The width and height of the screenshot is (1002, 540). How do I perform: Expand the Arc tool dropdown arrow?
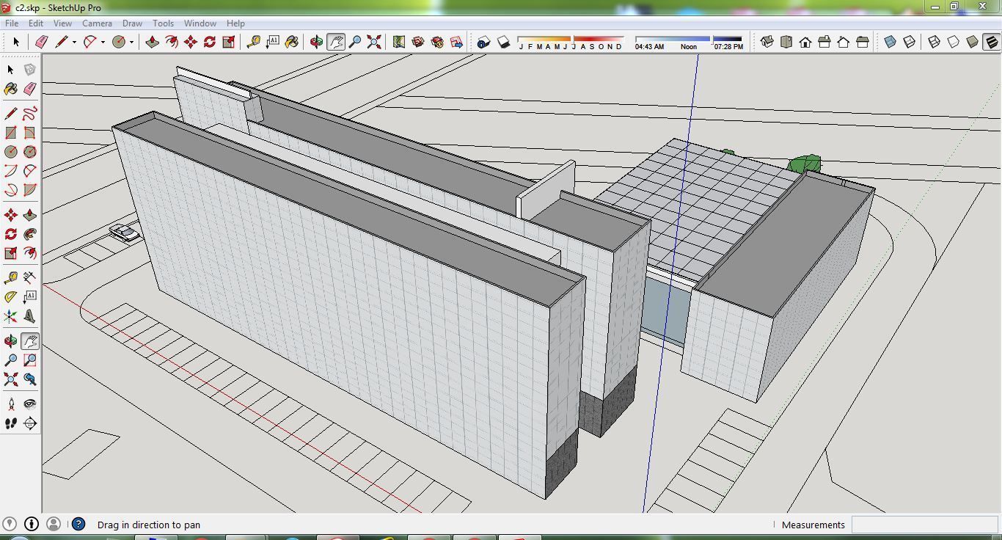click(x=103, y=43)
